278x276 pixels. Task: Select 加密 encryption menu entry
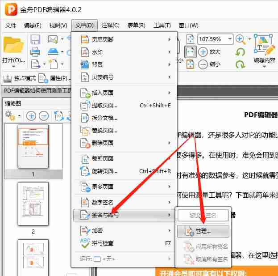[124, 231]
